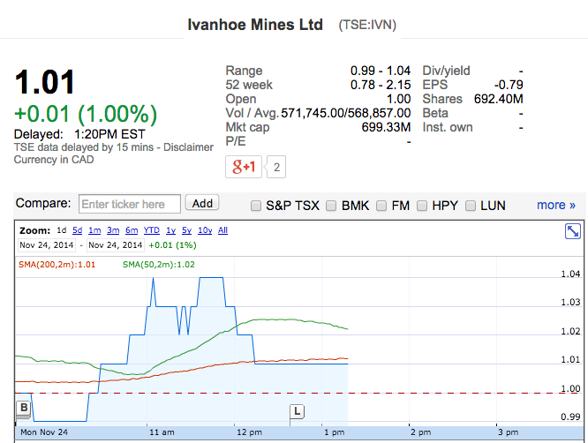The image size is (588, 443).
Task: Select 1y zoom range
Action: [x=171, y=230]
